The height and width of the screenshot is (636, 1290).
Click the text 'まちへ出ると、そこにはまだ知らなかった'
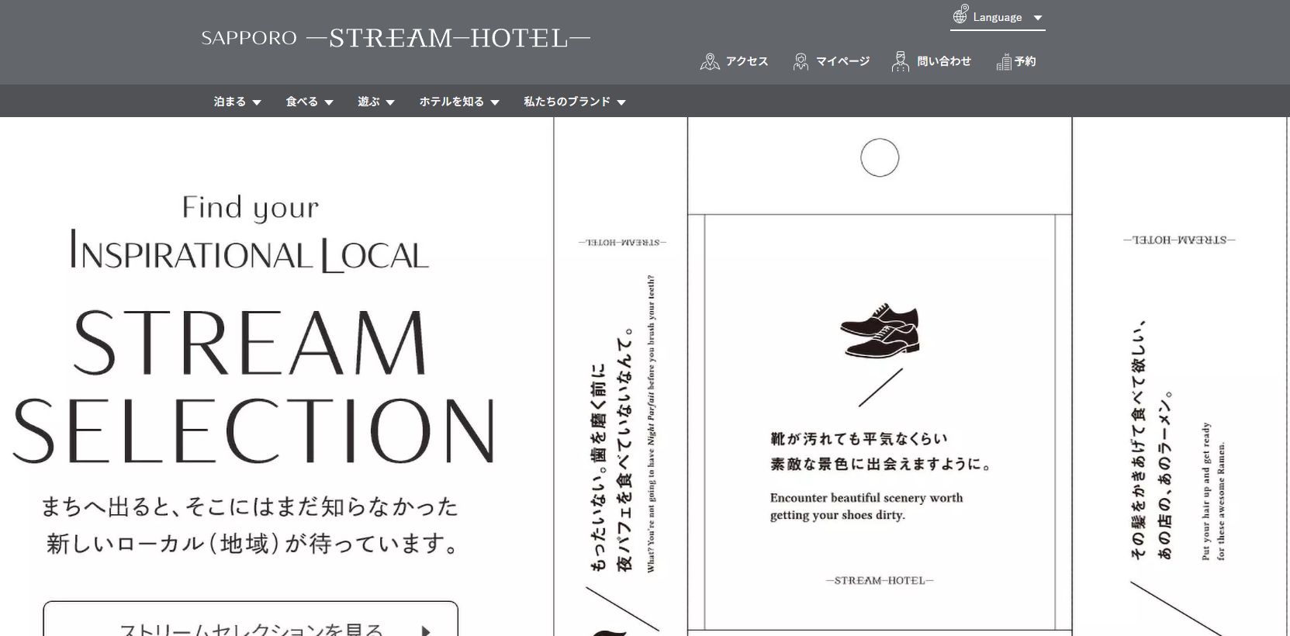coord(250,507)
